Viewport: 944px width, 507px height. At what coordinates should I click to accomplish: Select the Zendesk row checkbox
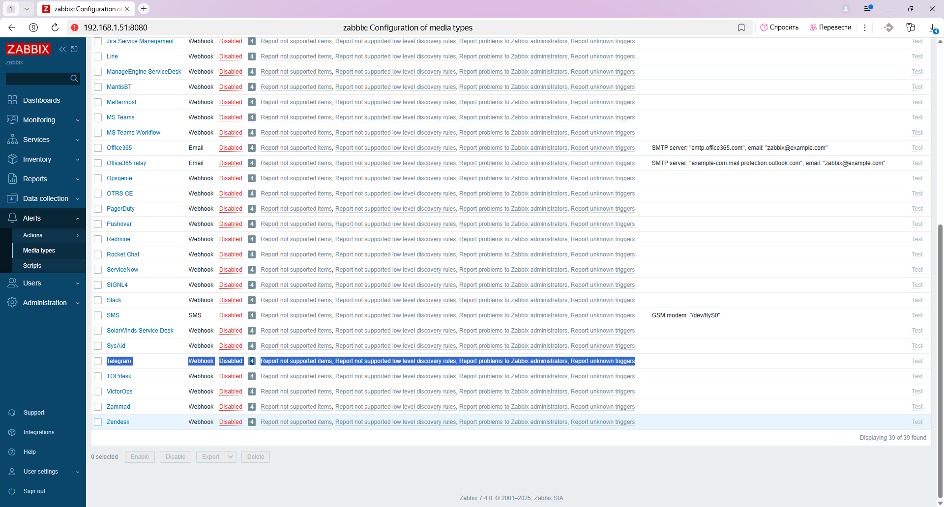[x=98, y=422]
